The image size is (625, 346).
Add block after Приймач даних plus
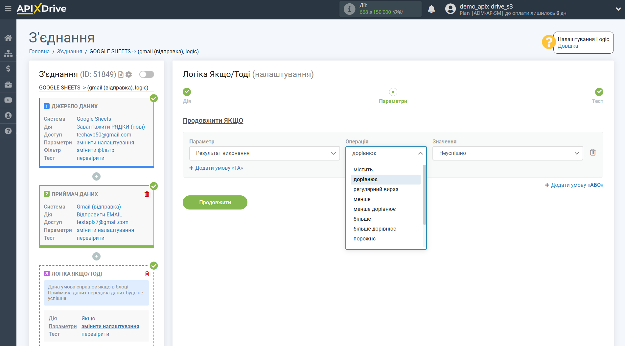(x=96, y=256)
